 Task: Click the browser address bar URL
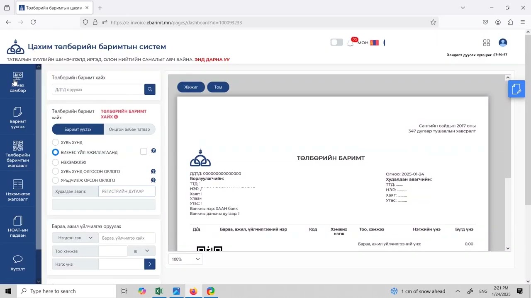click(176, 22)
